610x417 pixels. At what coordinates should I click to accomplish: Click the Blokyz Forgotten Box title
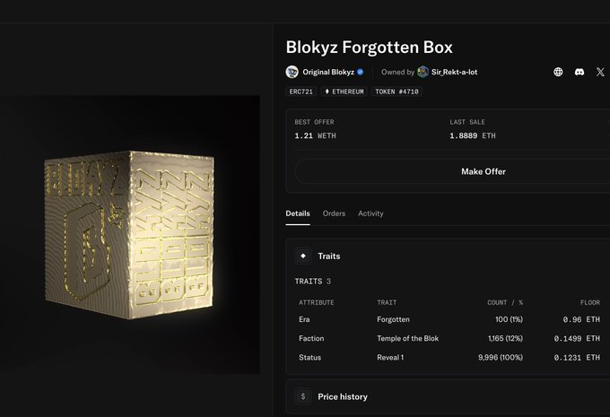point(370,48)
